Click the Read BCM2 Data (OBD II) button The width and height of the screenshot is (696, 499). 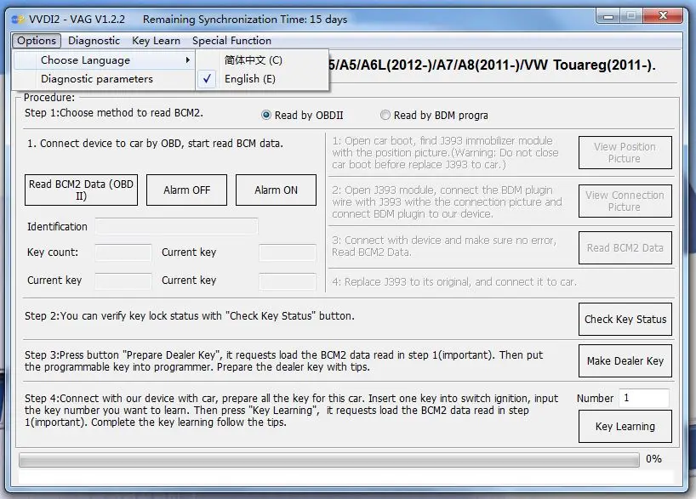point(81,190)
